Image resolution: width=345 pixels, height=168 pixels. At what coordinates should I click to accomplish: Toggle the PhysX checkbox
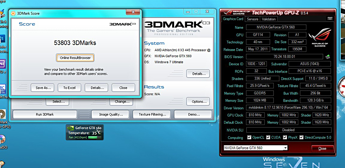(x=285, y=138)
